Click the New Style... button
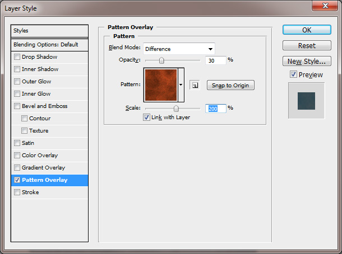Screen dimensions: 342x254 307,61
